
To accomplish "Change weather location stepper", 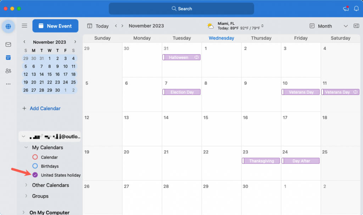I will 262,26.
